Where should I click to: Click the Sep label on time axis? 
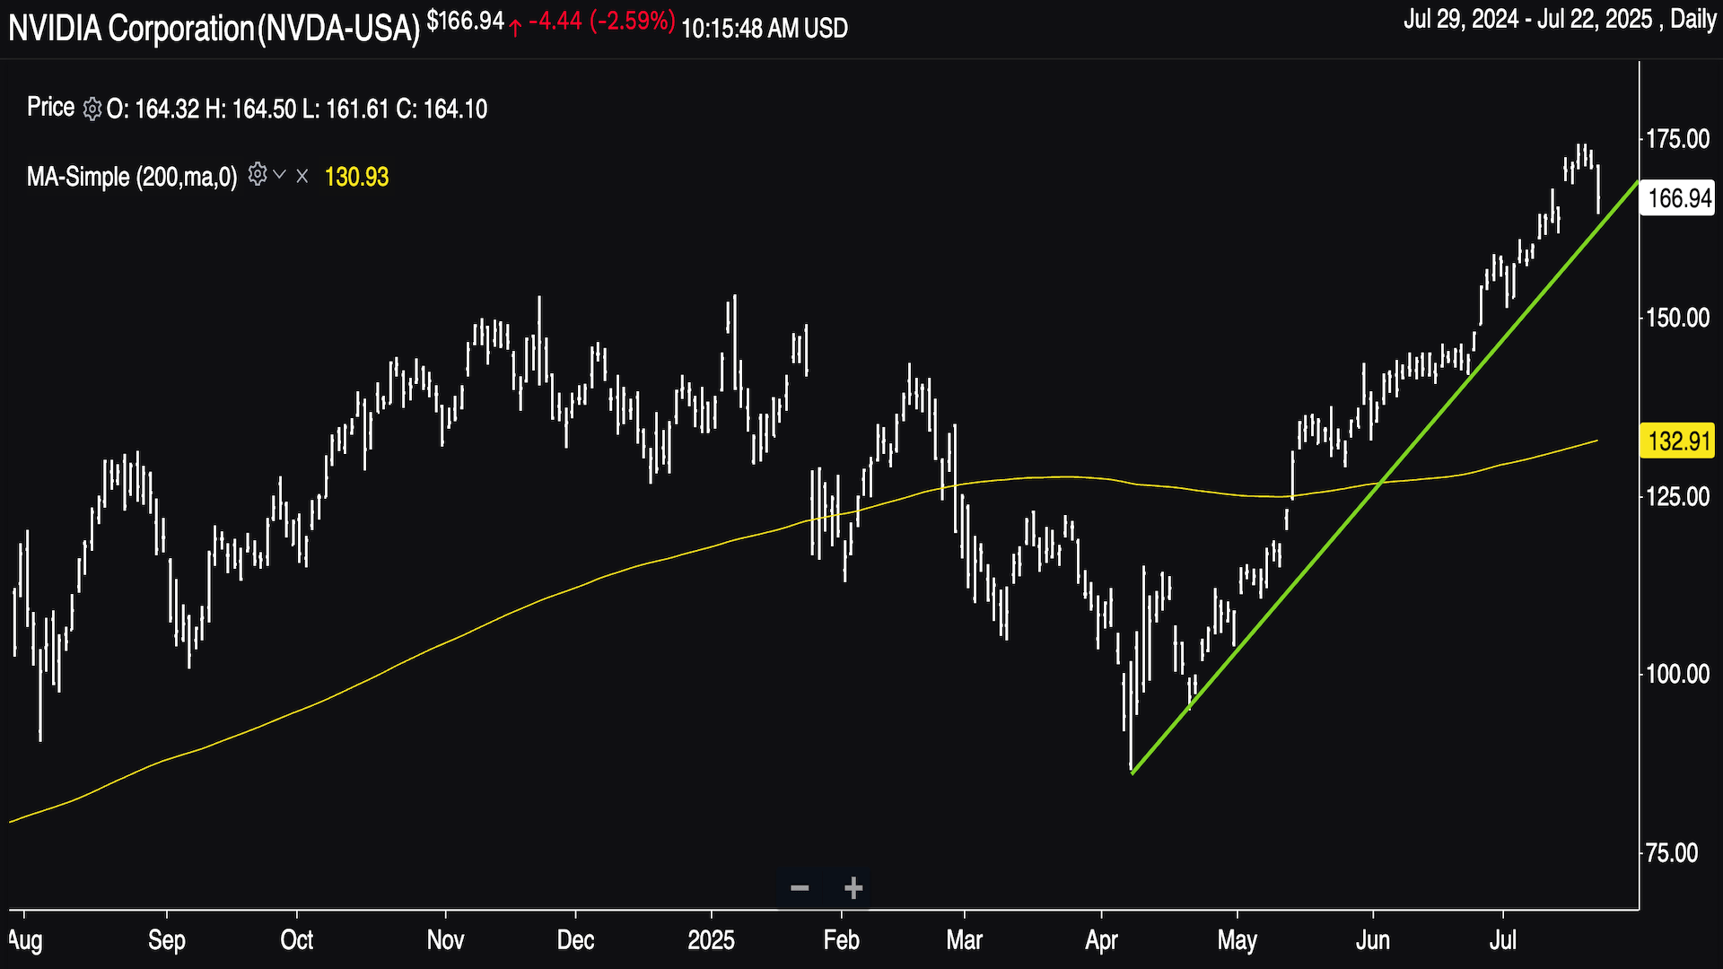click(x=167, y=940)
